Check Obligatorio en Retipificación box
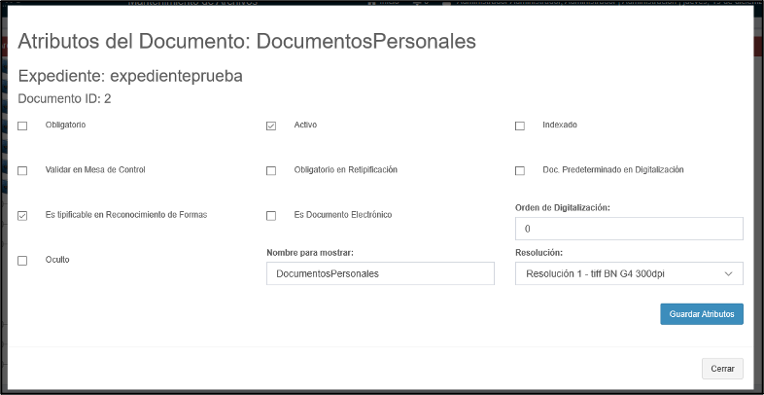The width and height of the screenshot is (764, 395). 271,171
